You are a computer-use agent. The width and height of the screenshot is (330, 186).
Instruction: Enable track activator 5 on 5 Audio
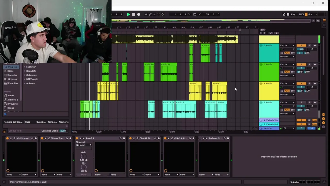point(301,103)
